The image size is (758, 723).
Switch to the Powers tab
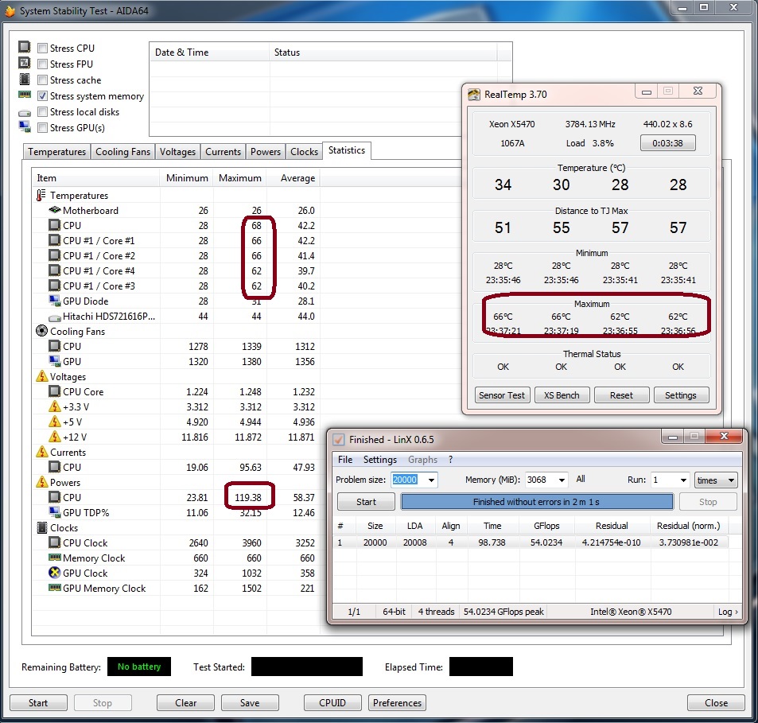[x=266, y=152]
